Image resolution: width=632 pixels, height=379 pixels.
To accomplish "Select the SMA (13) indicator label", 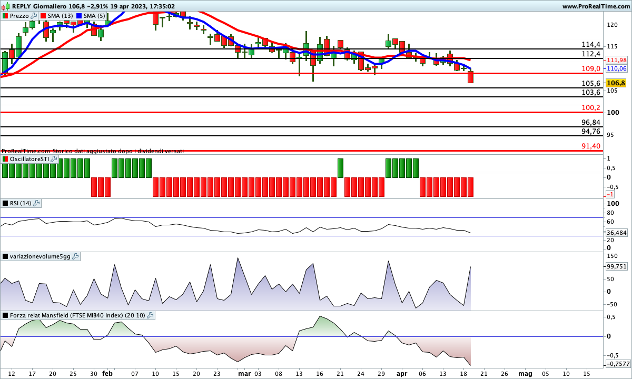I will pyautogui.click(x=61, y=16).
